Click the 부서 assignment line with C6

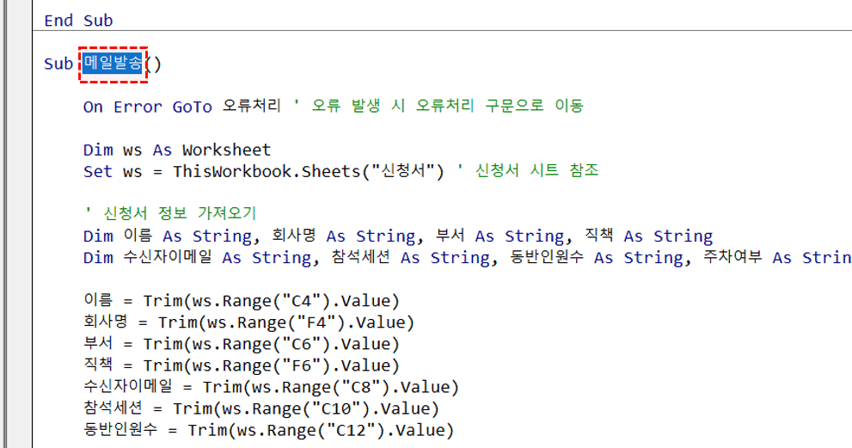[241, 344]
